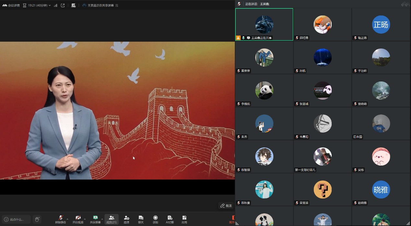
Task: Start recording with 录制 icon
Action: click(x=155, y=219)
